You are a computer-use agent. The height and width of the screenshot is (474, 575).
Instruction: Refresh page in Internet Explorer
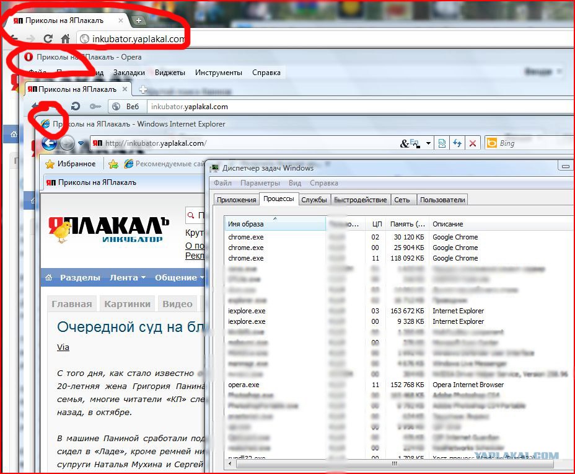click(x=457, y=143)
